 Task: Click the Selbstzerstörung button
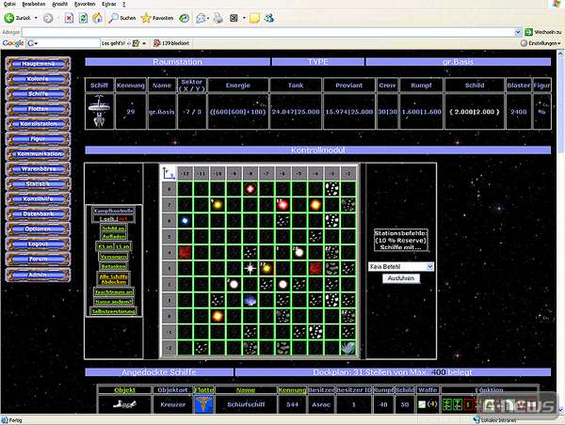coord(114,311)
